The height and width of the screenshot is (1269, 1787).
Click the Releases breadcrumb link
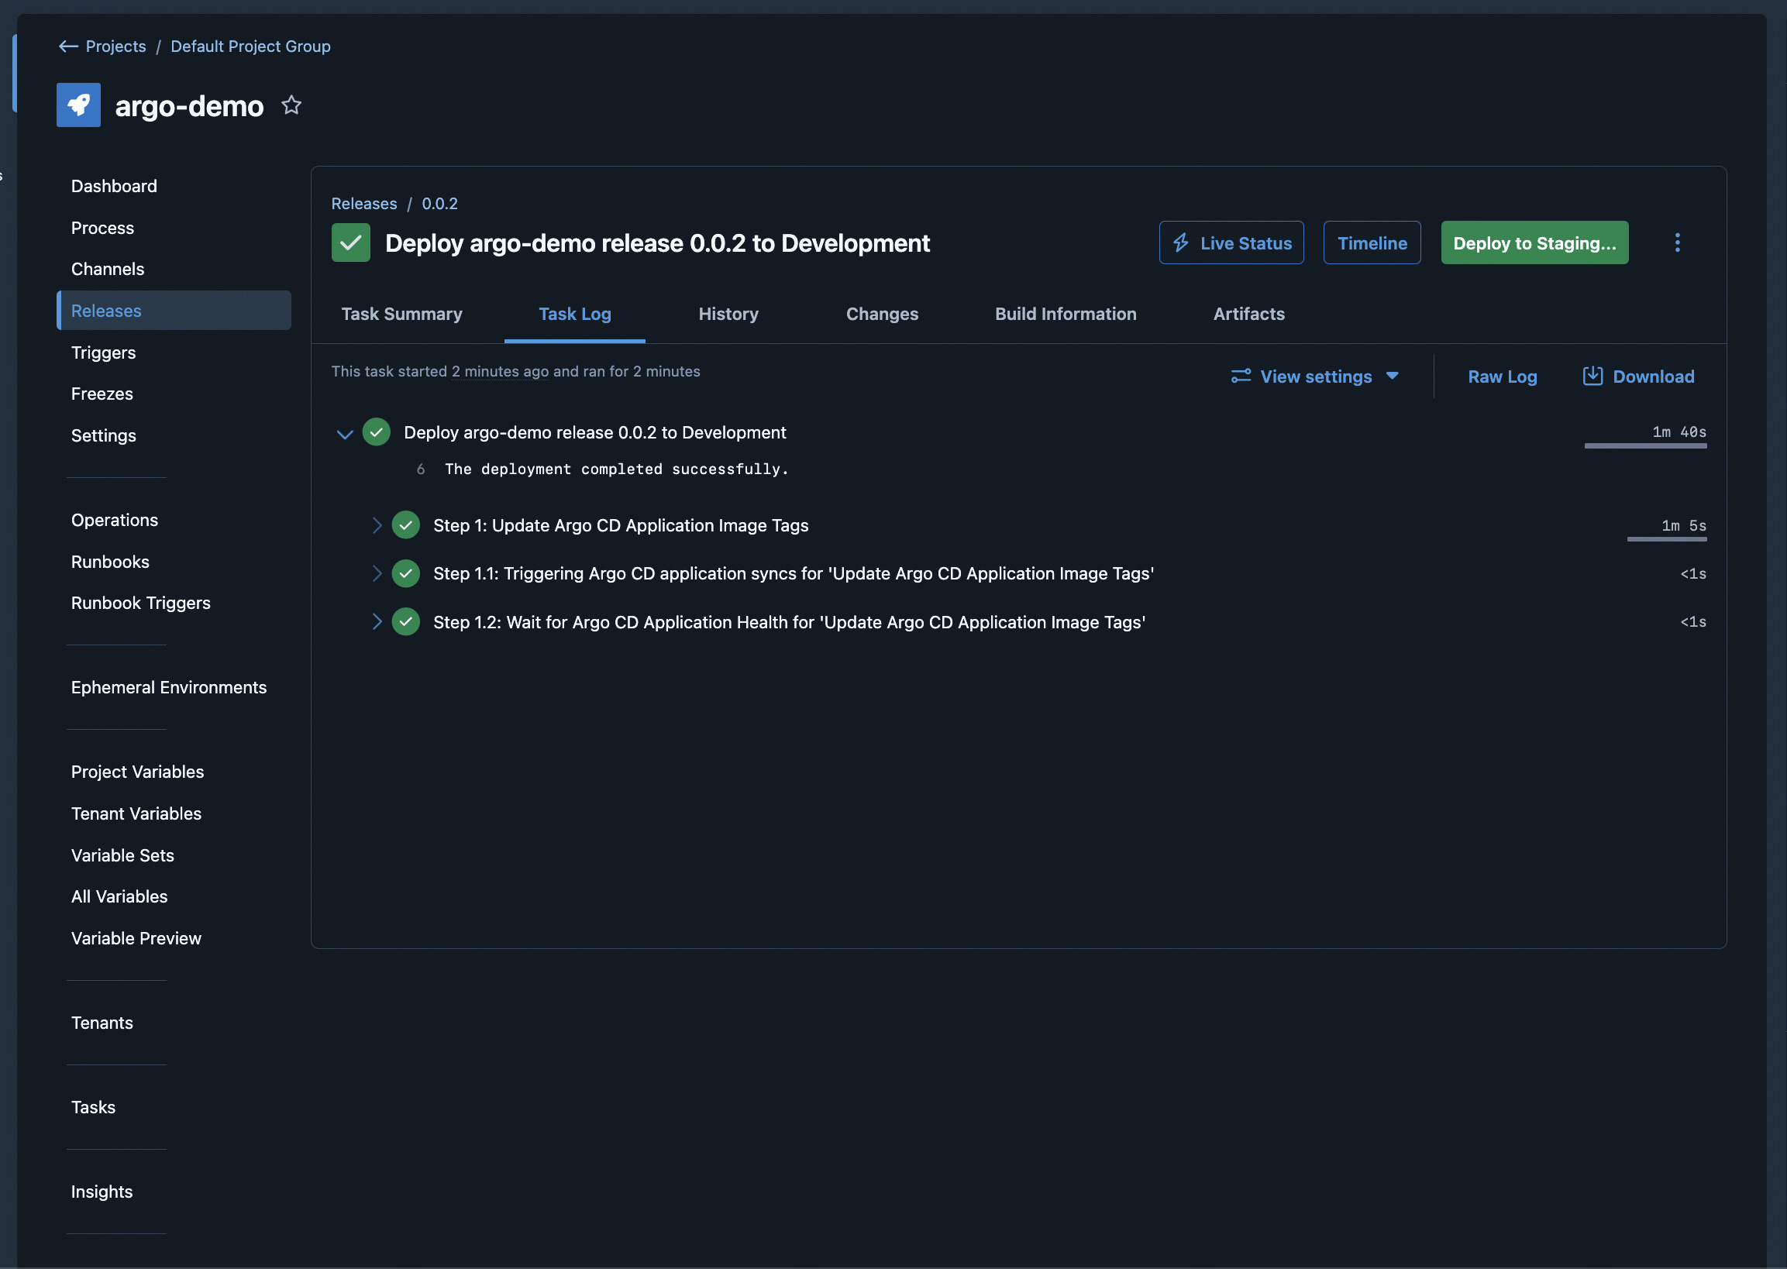[364, 204]
